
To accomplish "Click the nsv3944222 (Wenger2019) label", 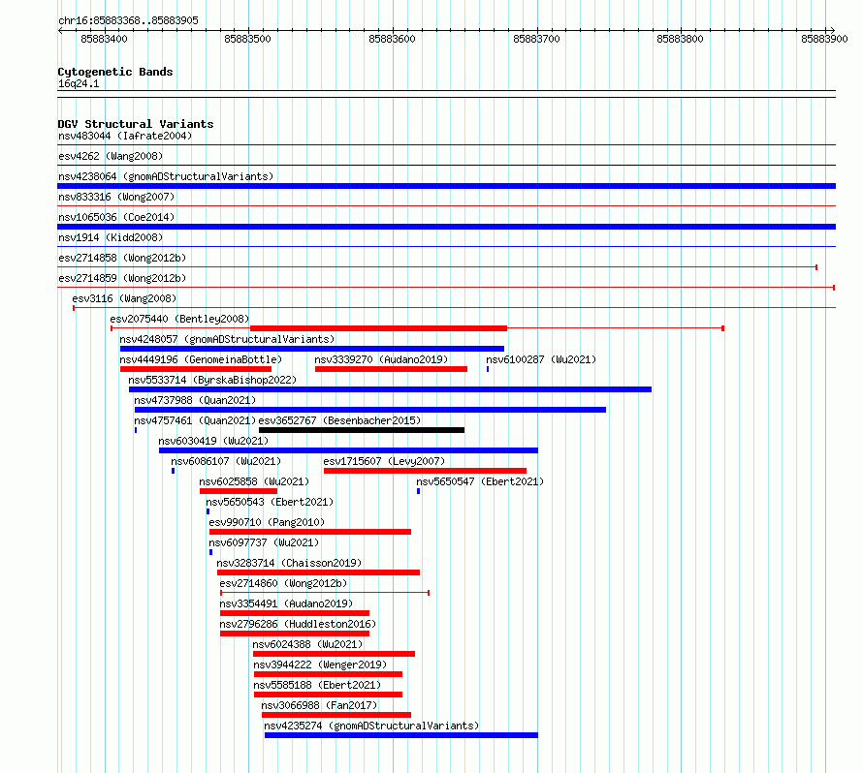I will [x=320, y=665].
